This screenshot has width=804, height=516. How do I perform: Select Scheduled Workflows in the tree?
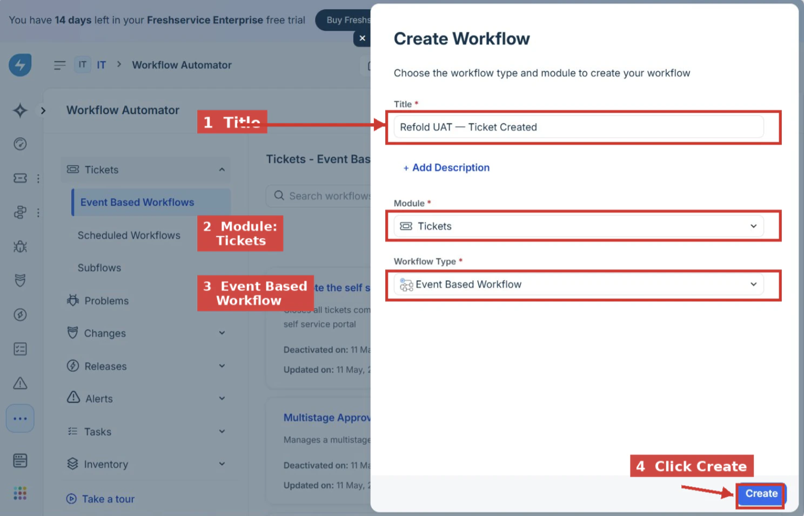coord(129,235)
